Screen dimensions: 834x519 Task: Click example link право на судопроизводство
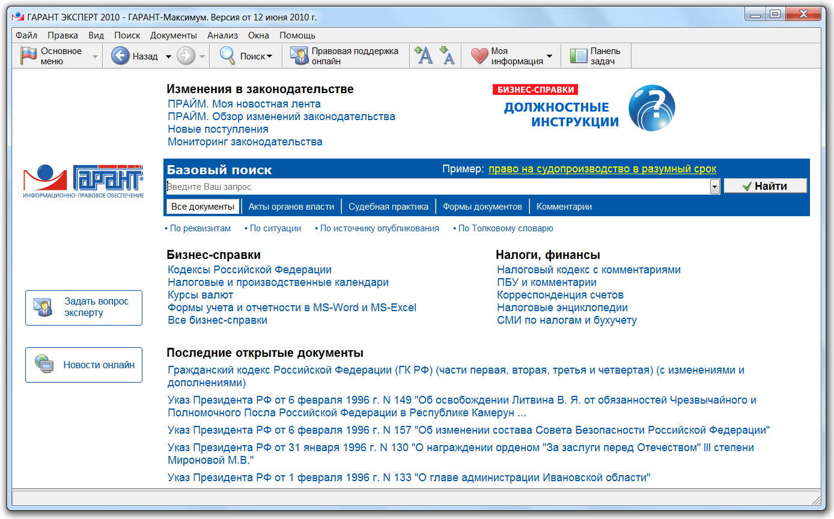click(602, 169)
